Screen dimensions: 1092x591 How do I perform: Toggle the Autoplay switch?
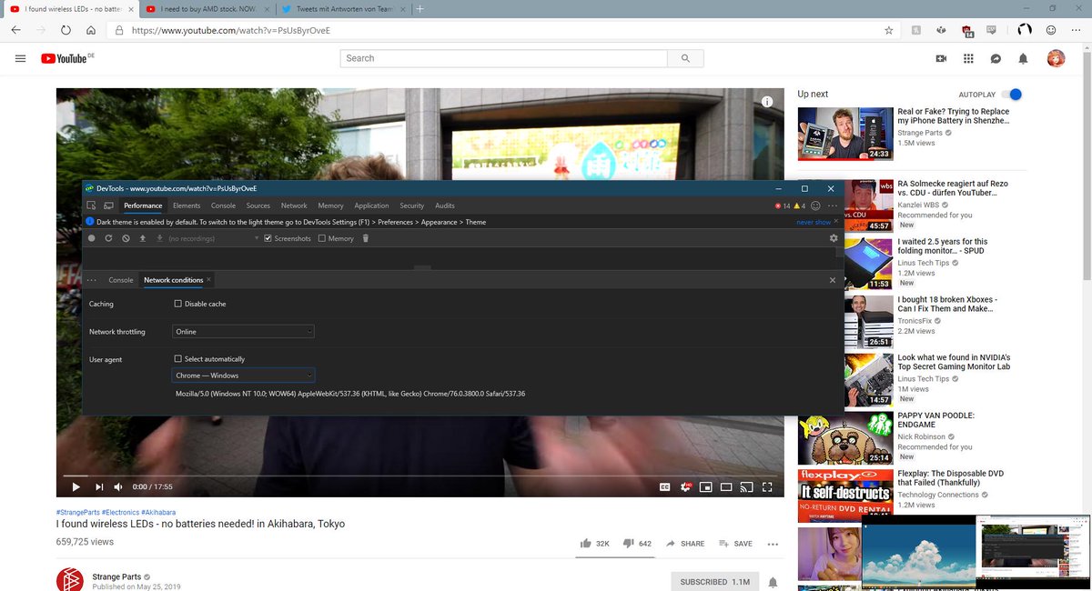[1011, 95]
